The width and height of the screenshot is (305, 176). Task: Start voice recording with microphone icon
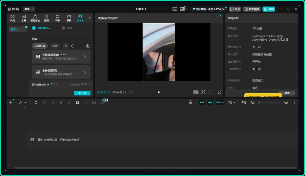click(191, 102)
